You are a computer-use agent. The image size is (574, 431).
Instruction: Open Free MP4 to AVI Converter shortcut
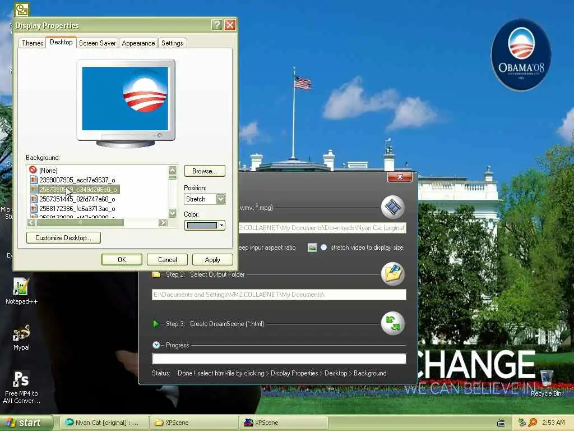21,387
